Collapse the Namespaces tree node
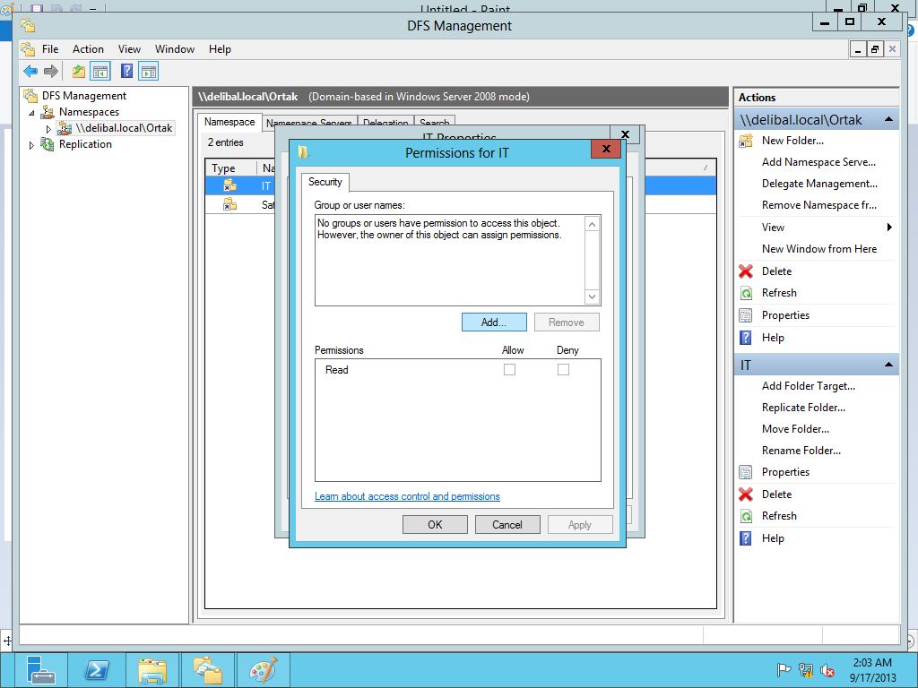Image resolution: width=918 pixels, height=688 pixels. coord(33,113)
